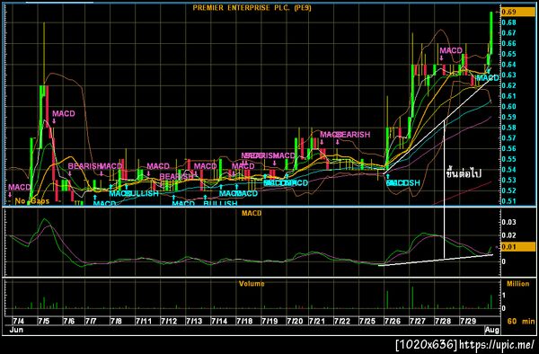Select the 7/14 date on time axis
The width and height of the screenshot is (539, 354).
219,322
